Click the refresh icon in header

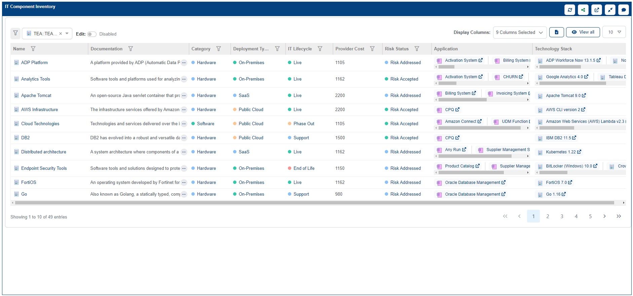570,10
